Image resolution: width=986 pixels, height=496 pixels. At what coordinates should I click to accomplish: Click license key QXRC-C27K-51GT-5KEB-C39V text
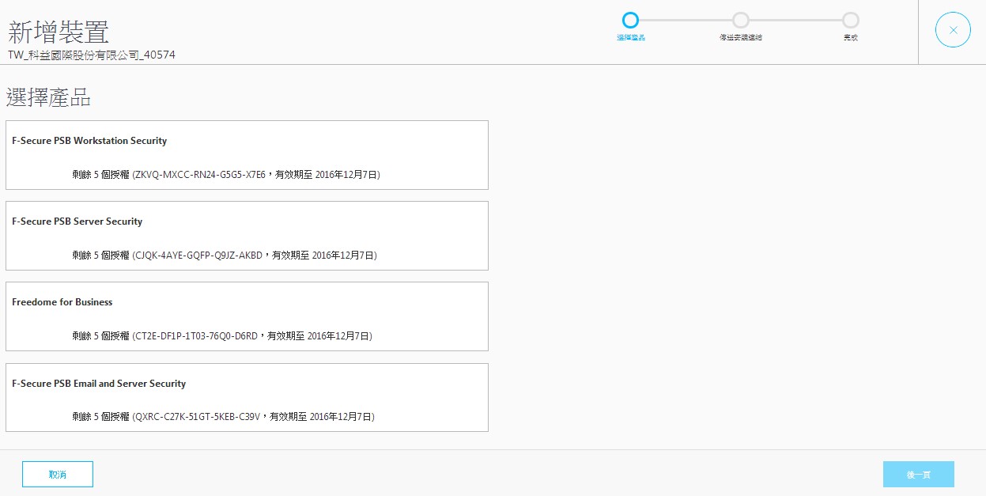pyautogui.click(x=198, y=417)
